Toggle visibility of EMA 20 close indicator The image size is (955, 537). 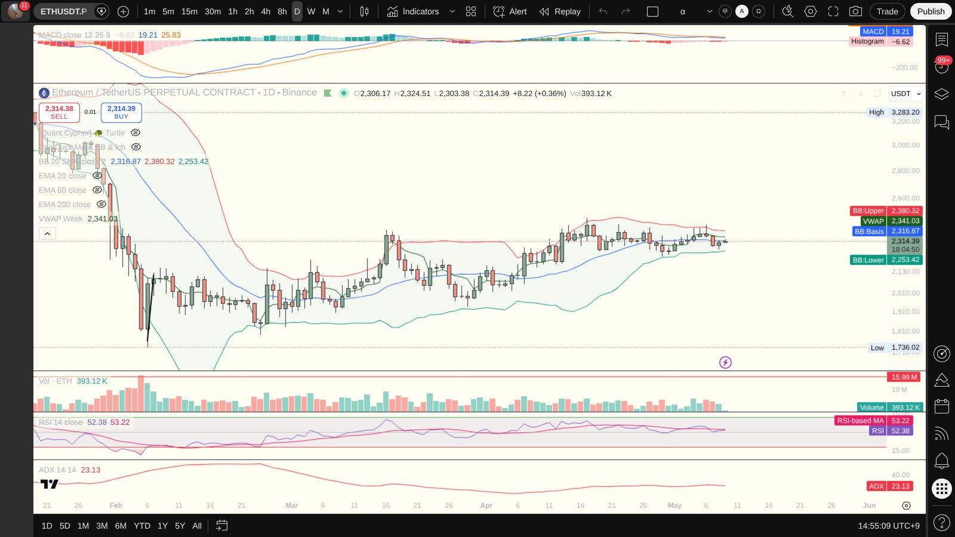tap(97, 175)
